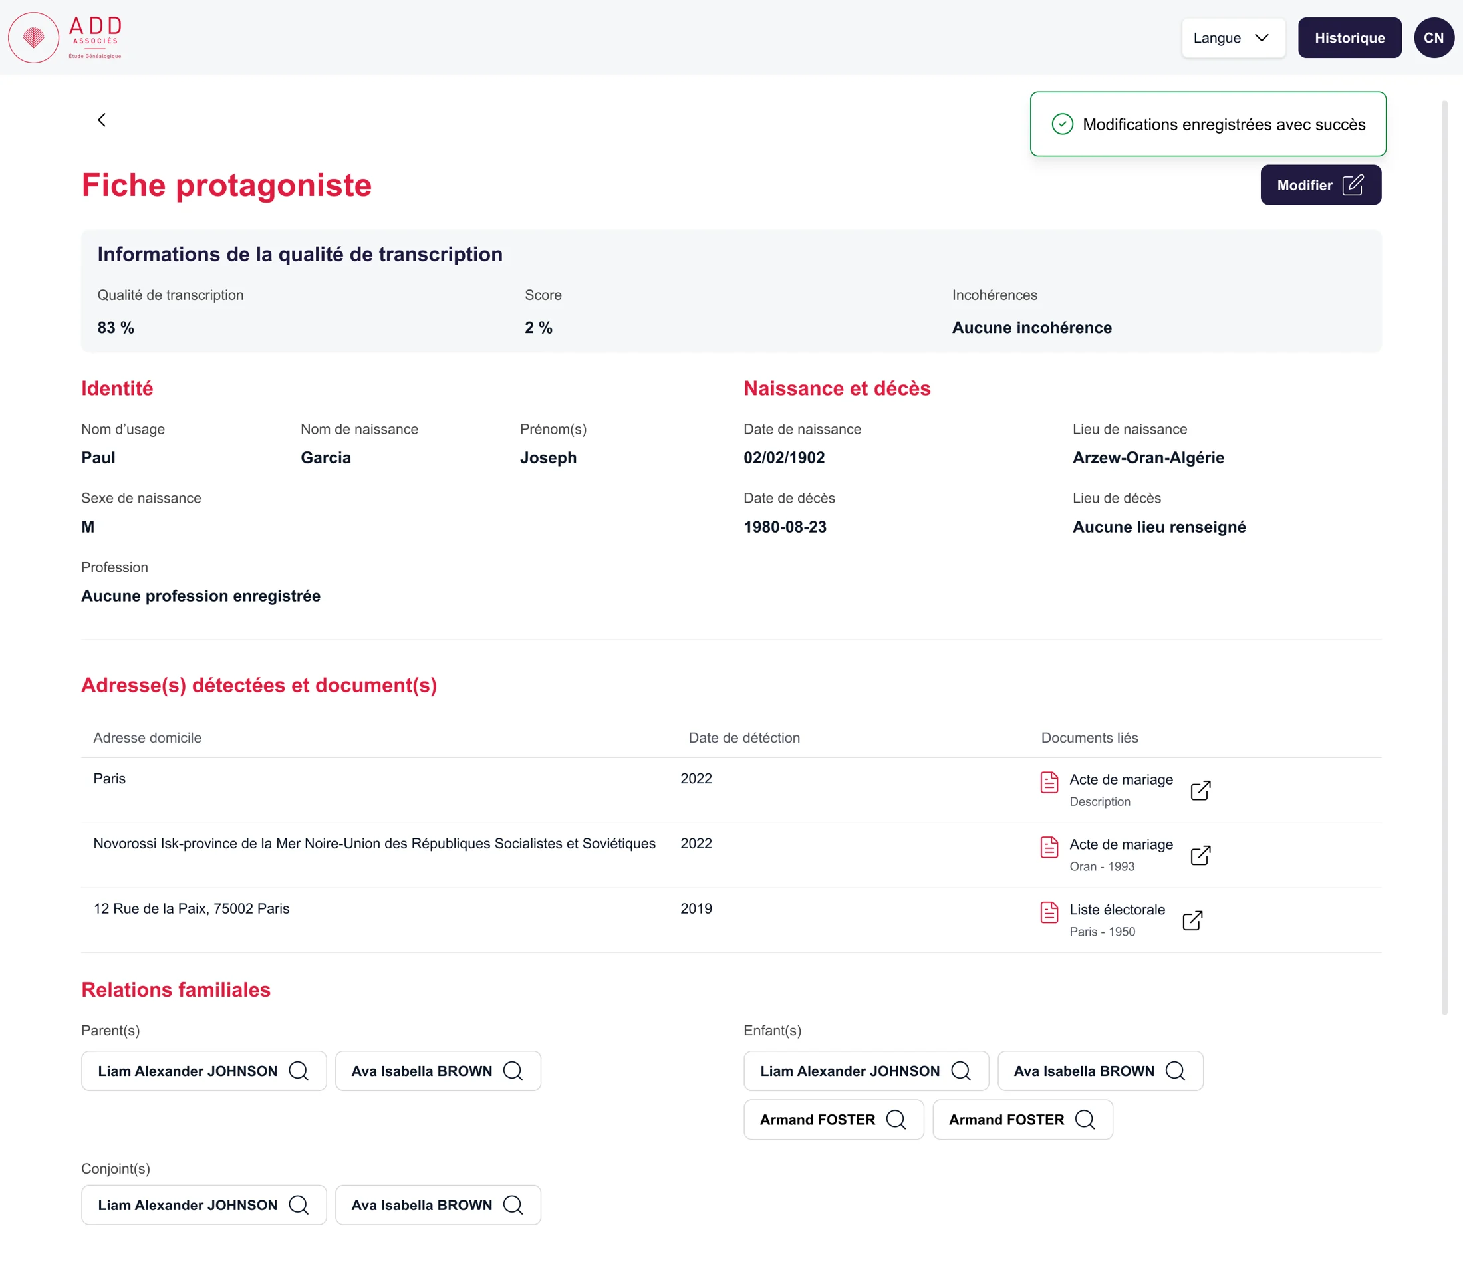Click the green success checkmark icon
Screen dimensions: 1463x1270
click(x=1062, y=124)
